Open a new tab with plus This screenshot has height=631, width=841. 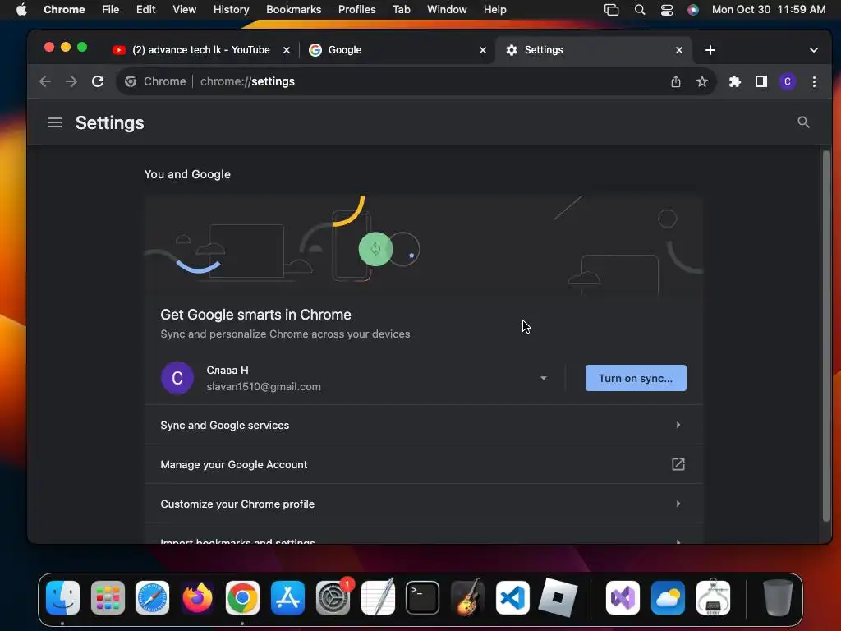tap(710, 50)
